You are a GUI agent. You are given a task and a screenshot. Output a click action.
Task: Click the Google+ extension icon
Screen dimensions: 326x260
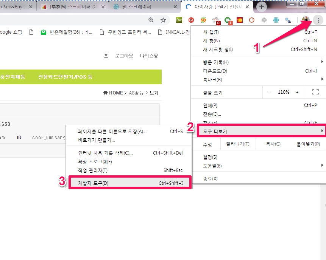click(x=191, y=20)
